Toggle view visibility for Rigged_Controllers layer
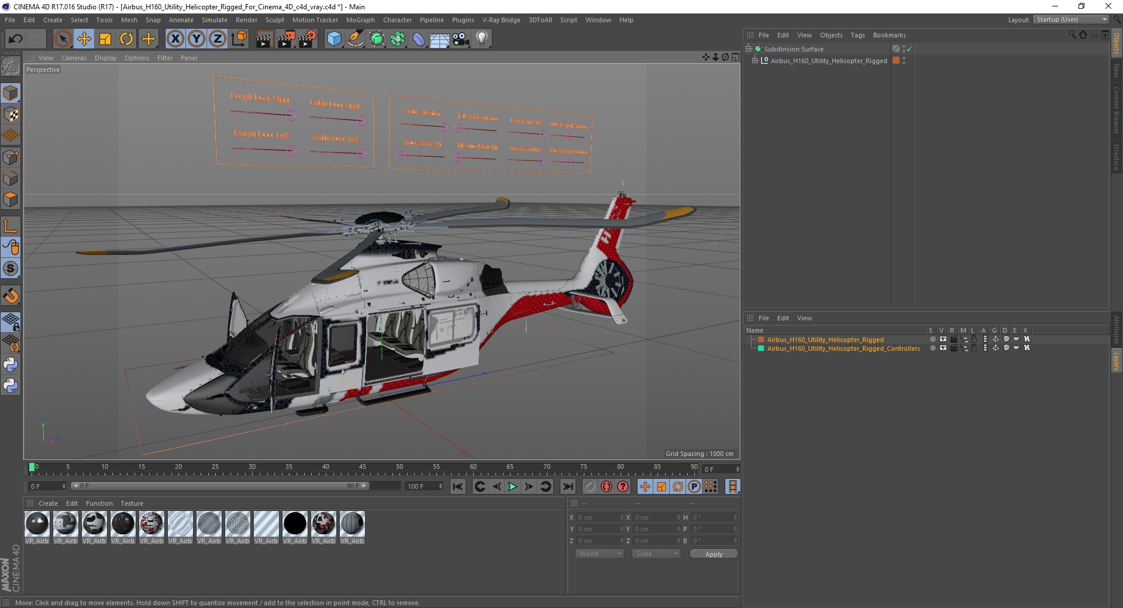Screen dimensions: 1123x608 click(943, 348)
